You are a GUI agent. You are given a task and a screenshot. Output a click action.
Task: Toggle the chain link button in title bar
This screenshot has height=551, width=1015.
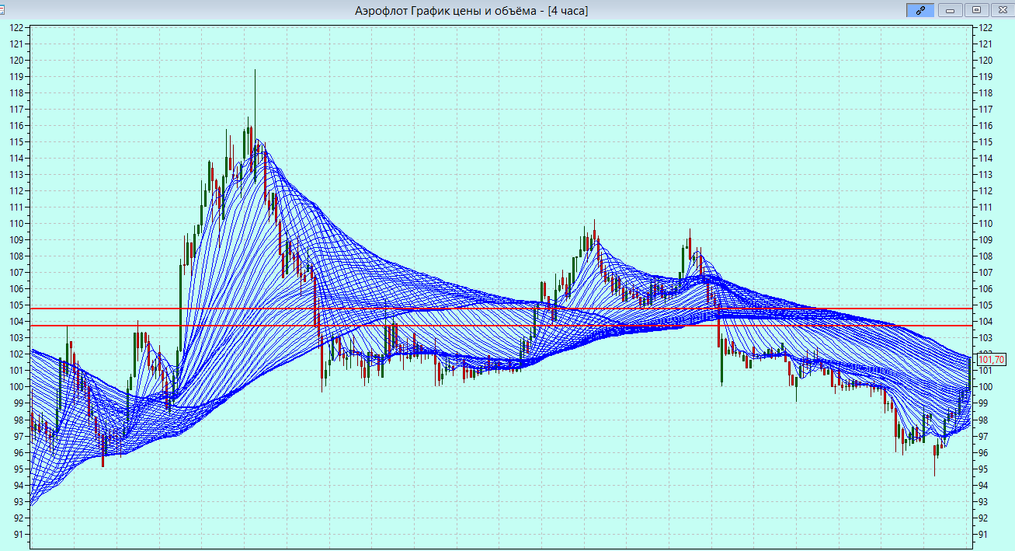pos(919,10)
